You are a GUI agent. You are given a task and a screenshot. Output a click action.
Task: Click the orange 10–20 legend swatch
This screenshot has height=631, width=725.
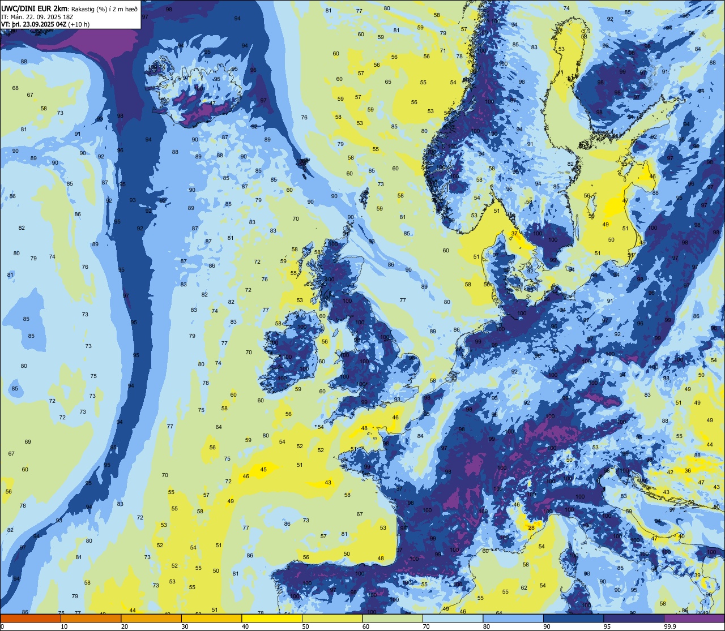(91, 619)
